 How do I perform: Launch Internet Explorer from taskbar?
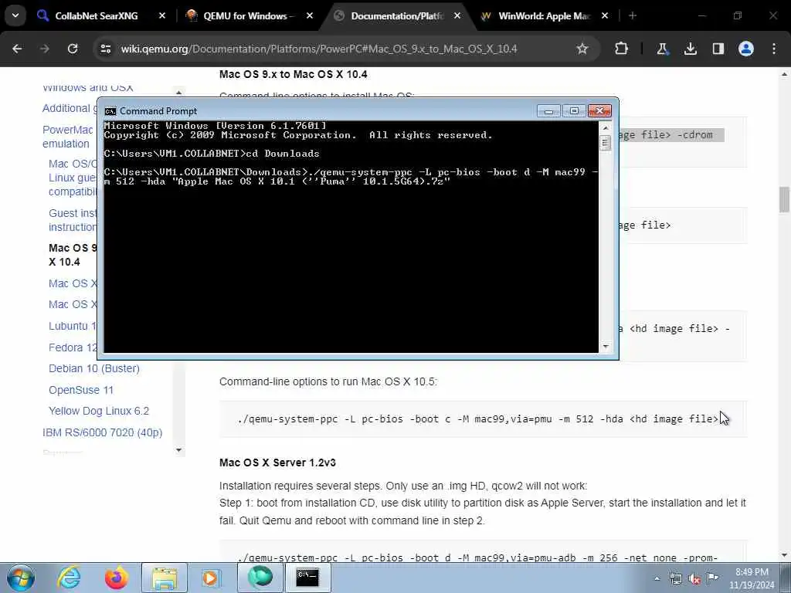pyautogui.click(x=69, y=578)
